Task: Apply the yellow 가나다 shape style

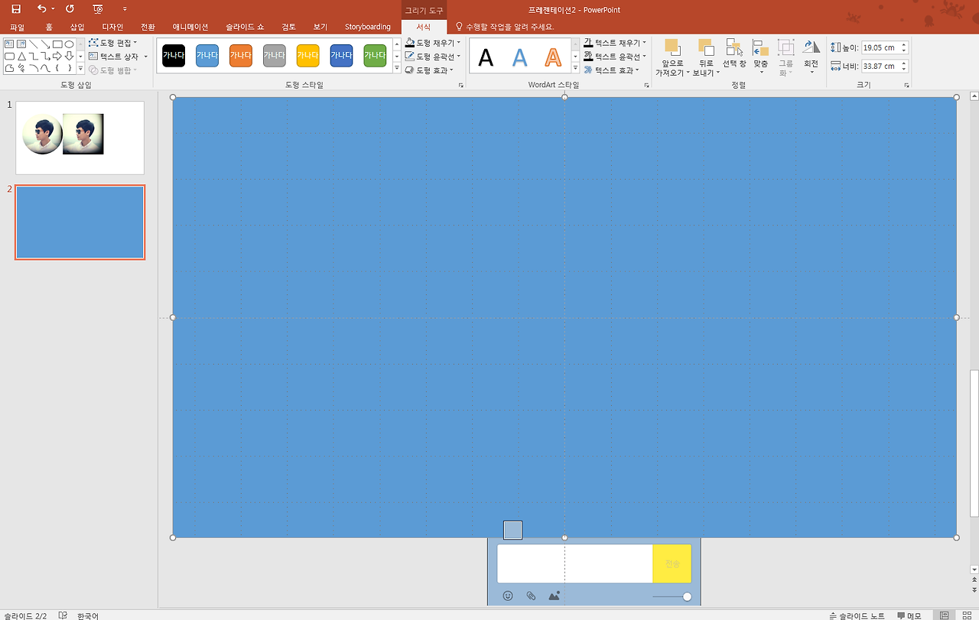Action: [307, 55]
